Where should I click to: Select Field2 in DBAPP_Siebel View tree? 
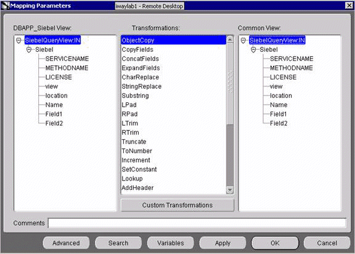[x=54, y=123]
